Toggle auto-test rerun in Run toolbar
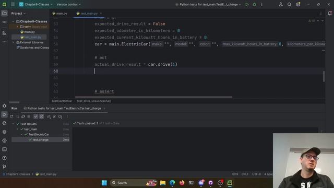This screenshot has width=334, height=188. 23,116
